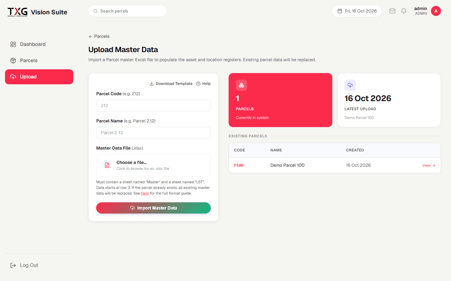Click the Upload Master Data heading

[x=123, y=50]
